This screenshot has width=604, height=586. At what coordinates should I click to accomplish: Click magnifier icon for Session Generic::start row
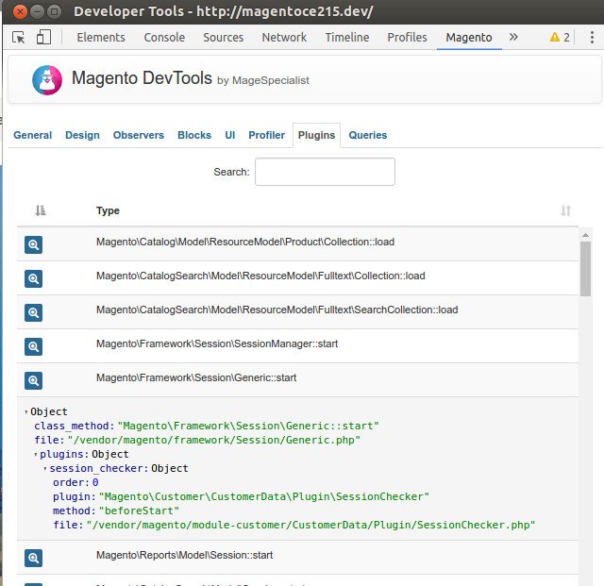(33, 380)
